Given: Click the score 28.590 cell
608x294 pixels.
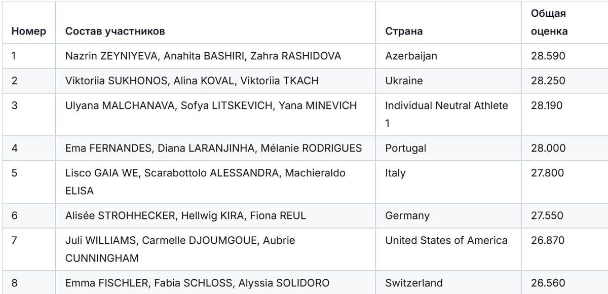Looking at the screenshot, I should point(548,56).
